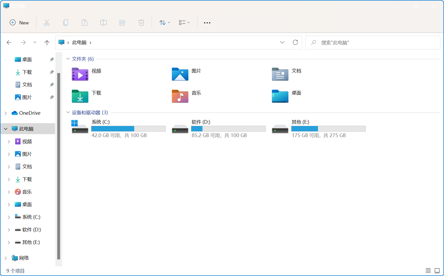Switch to details view at bottom right

pos(428,270)
